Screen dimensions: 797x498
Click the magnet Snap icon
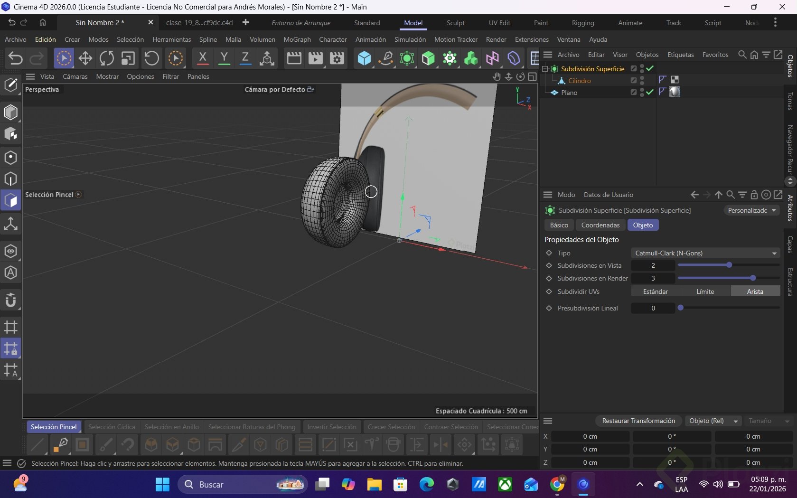tap(10, 300)
